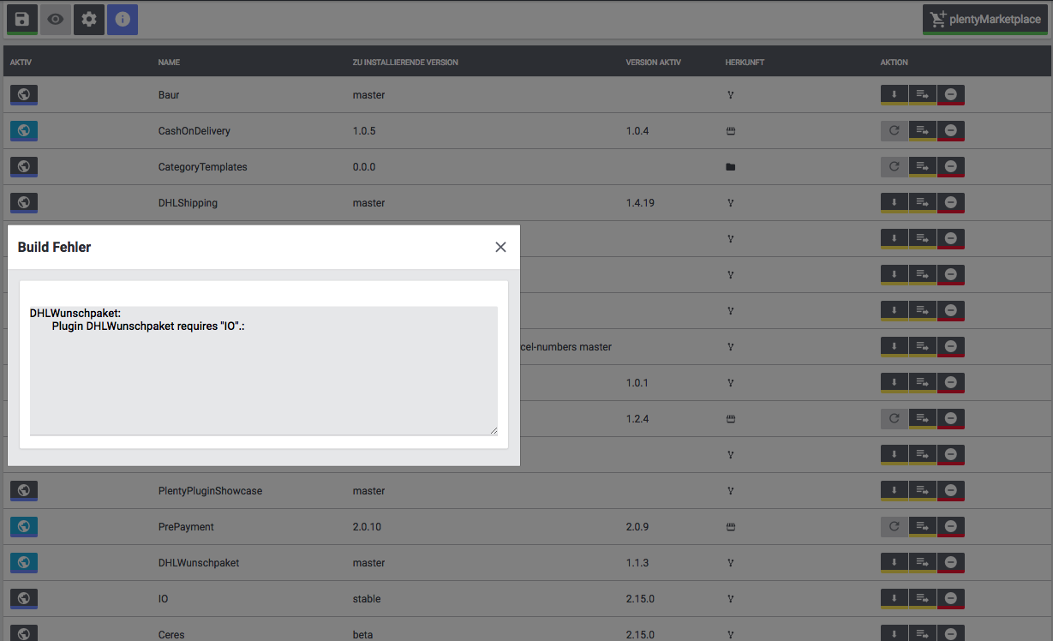Click version 2.0.10 for PrePayment
The width and height of the screenshot is (1053, 641).
(367, 527)
